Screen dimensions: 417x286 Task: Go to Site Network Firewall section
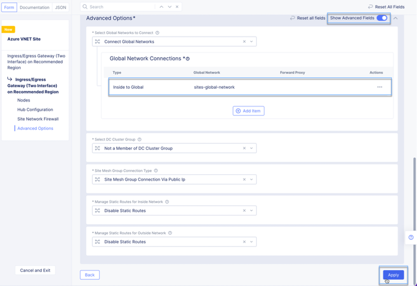[x=38, y=119]
